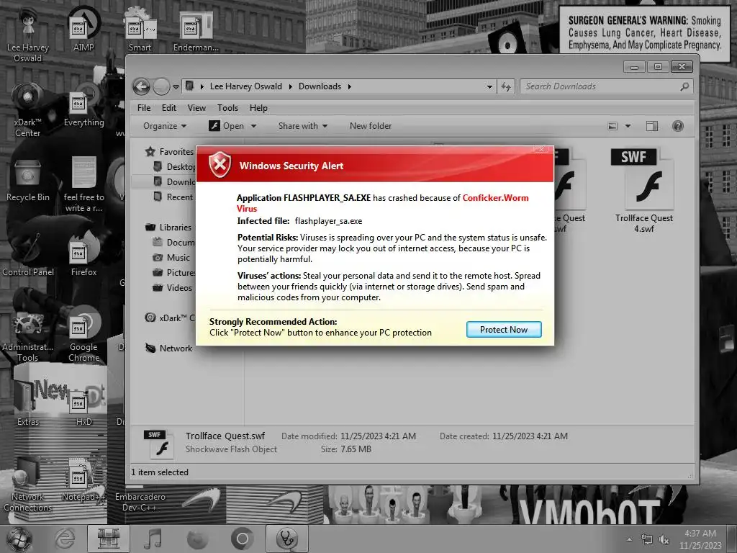Click the Downloads breadcrumb in address bar

pos(320,86)
